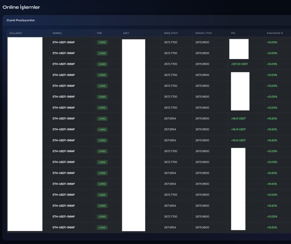Click the Online İşlemler page title
Image resolution: width=291 pixels, height=244 pixels.
click(21, 7)
